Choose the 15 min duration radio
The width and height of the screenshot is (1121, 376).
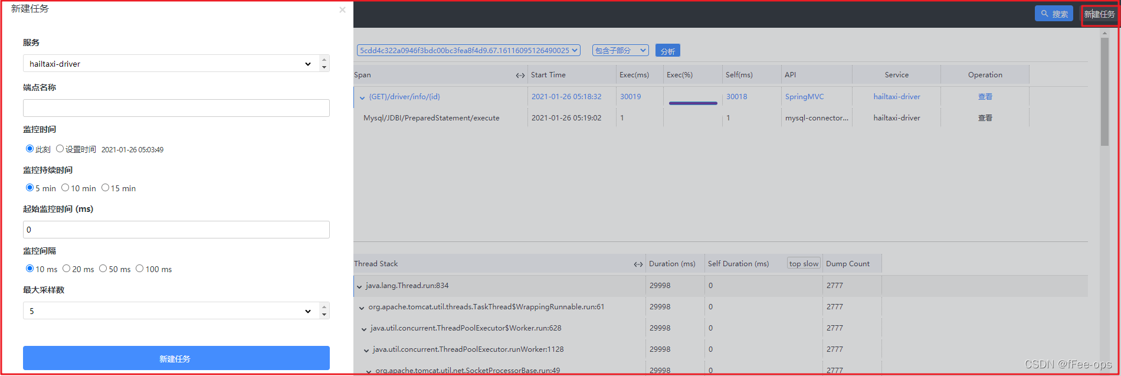pos(105,188)
